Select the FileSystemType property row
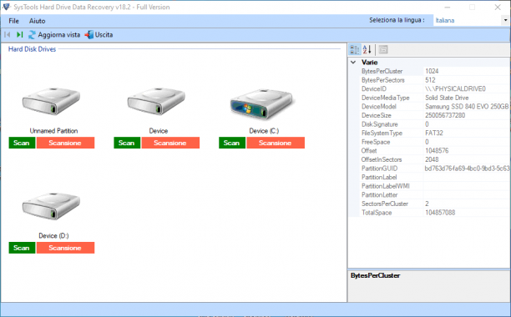This screenshot has height=317, width=511. click(434, 133)
